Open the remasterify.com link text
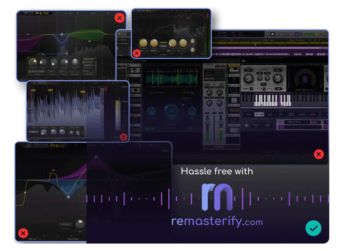The image size is (343, 251). [x=217, y=222]
